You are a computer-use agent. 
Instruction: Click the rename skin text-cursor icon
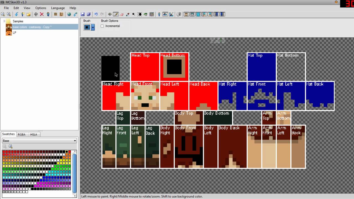point(36,14)
